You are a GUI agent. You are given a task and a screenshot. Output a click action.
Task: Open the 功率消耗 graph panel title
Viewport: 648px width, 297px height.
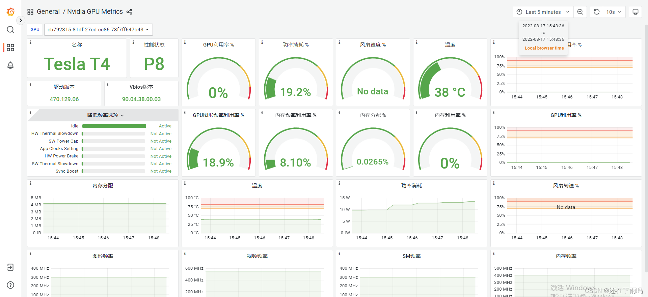tap(411, 186)
